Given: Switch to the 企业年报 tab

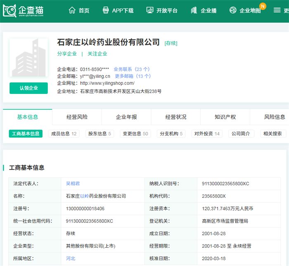Looking at the screenshot, I should 126,117.
